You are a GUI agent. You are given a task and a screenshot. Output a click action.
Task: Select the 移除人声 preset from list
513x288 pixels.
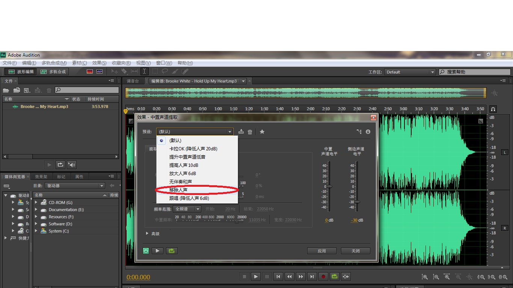coord(178,190)
